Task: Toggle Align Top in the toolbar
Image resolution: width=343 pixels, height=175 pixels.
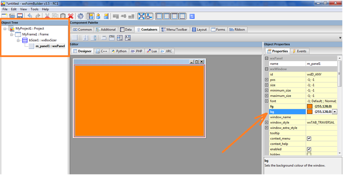Action: [116, 16]
